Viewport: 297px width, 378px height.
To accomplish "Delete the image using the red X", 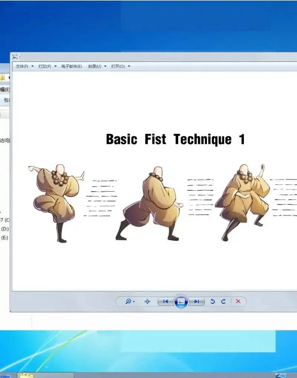I will tap(238, 301).
